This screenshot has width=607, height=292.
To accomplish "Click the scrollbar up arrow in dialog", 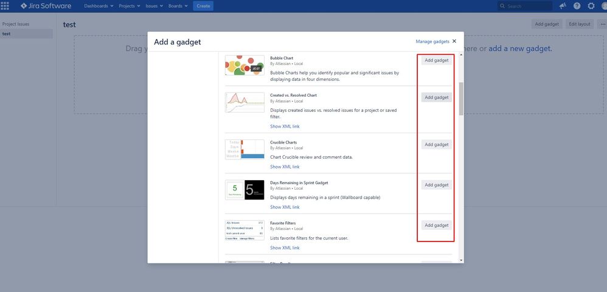I will (461, 54).
